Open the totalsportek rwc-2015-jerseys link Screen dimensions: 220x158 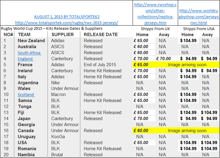67,23
